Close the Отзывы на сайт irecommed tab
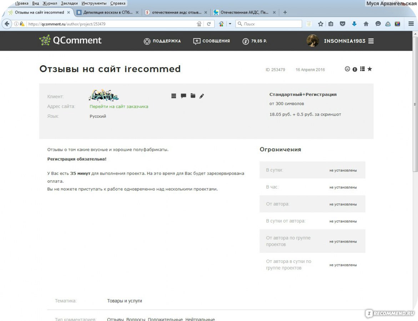418x321 pixels. (x=69, y=12)
